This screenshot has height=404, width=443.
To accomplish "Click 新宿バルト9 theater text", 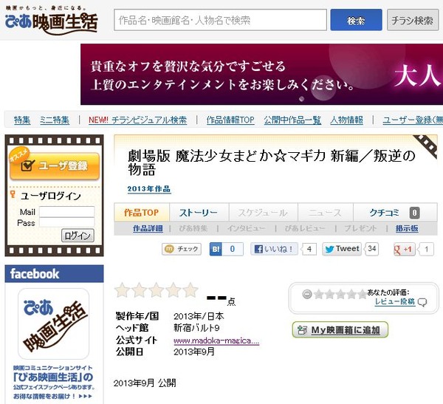I will [x=196, y=328].
